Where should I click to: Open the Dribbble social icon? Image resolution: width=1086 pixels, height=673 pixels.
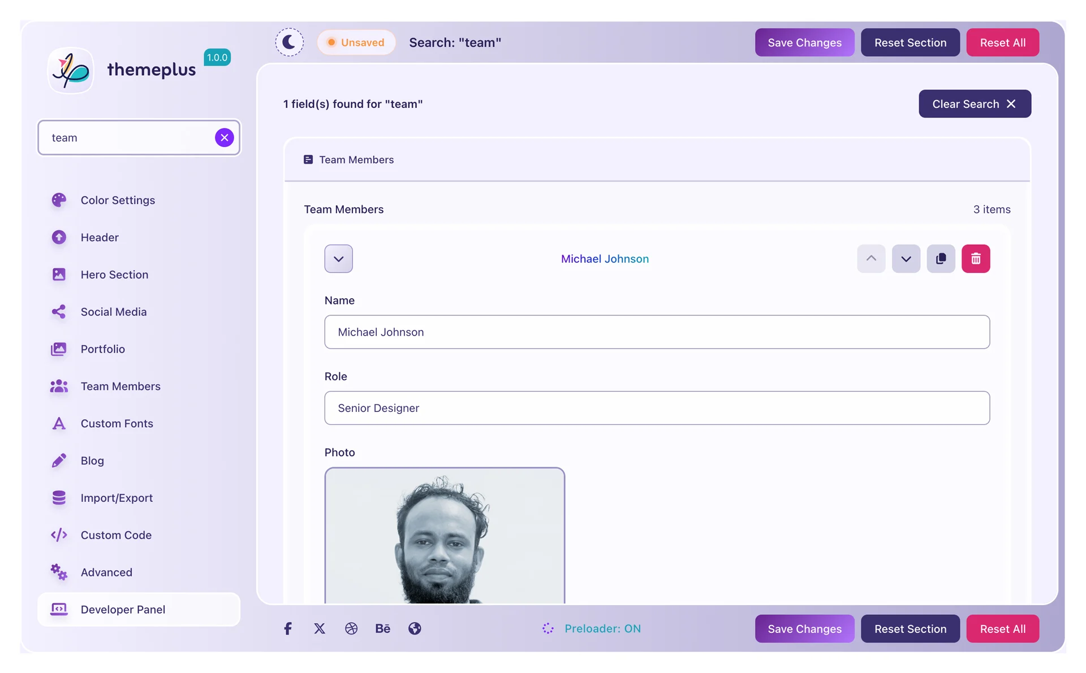coord(351,628)
